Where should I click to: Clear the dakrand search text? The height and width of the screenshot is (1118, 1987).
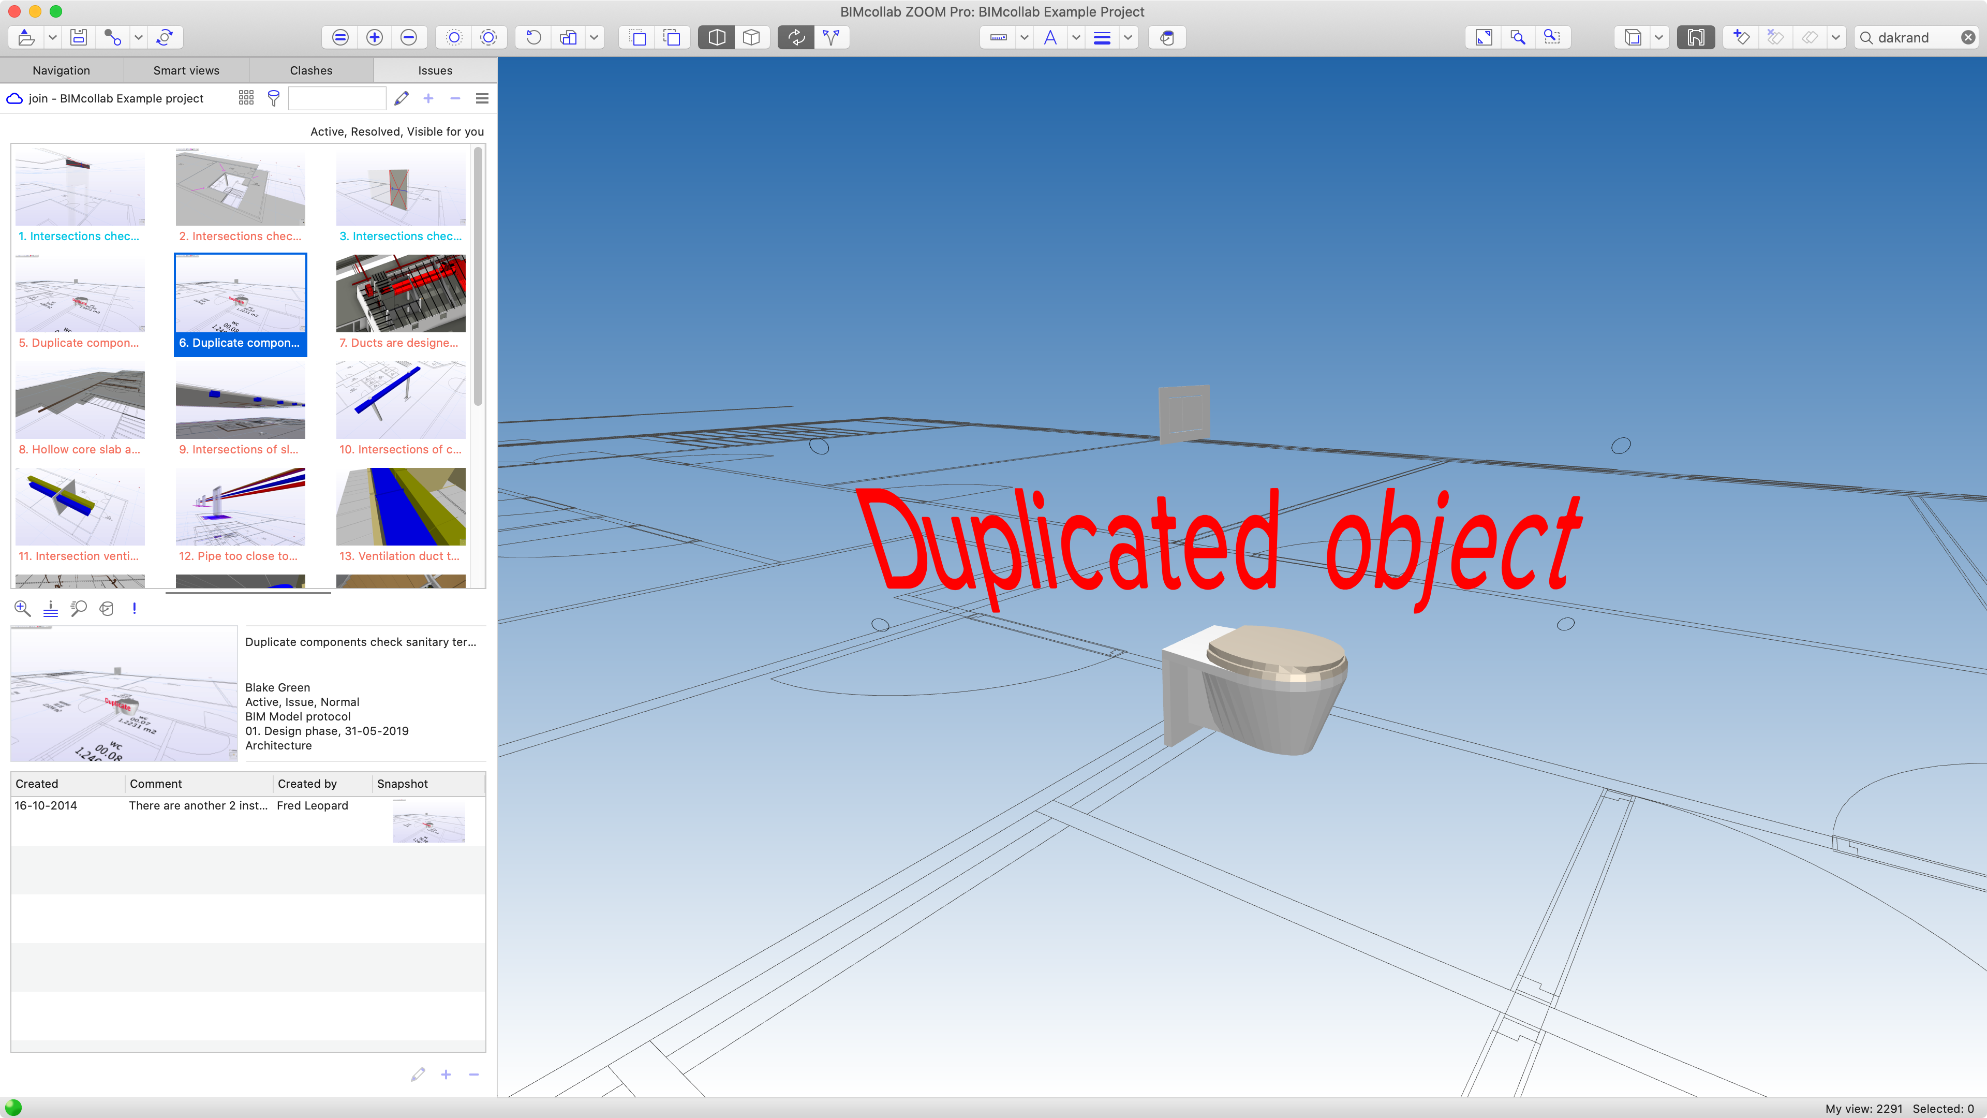pyautogui.click(x=1968, y=37)
